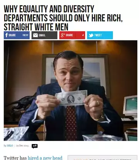
Task: Click the article headline about diversity departments
Action: pos(63,18)
